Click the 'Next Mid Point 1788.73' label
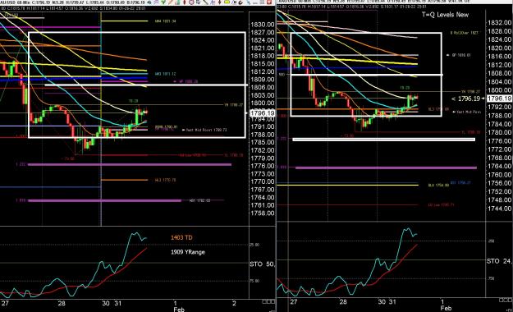Viewport: 513px width, 312px height. 206,130
